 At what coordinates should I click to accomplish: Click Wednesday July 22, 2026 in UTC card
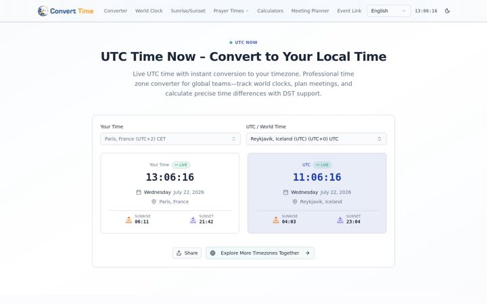[321, 193]
